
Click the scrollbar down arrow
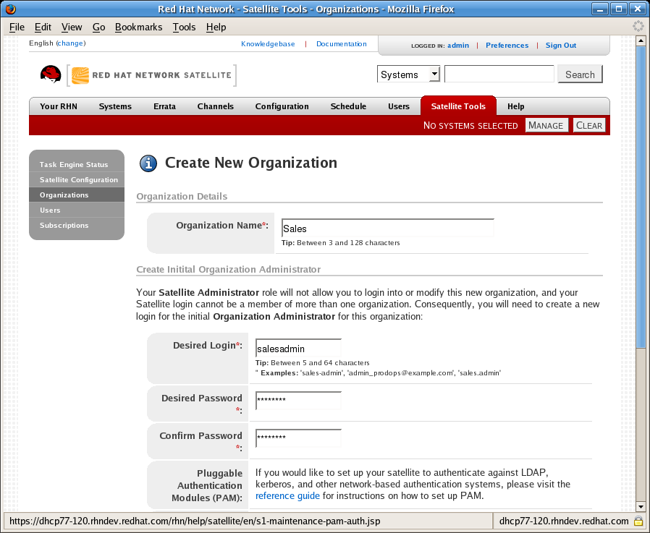click(x=641, y=506)
